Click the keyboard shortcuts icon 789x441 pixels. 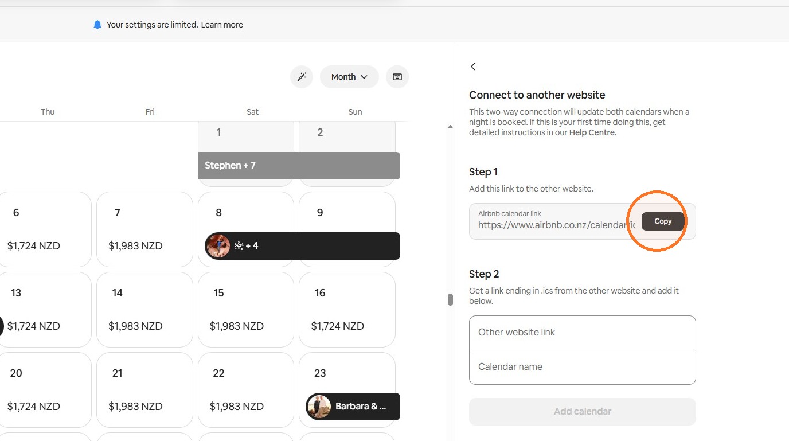(x=397, y=77)
